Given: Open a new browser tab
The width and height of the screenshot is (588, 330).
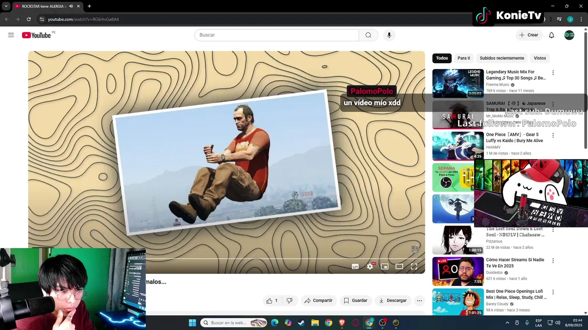Looking at the screenshot, I should pyautogui.click(x=89, y=6).
